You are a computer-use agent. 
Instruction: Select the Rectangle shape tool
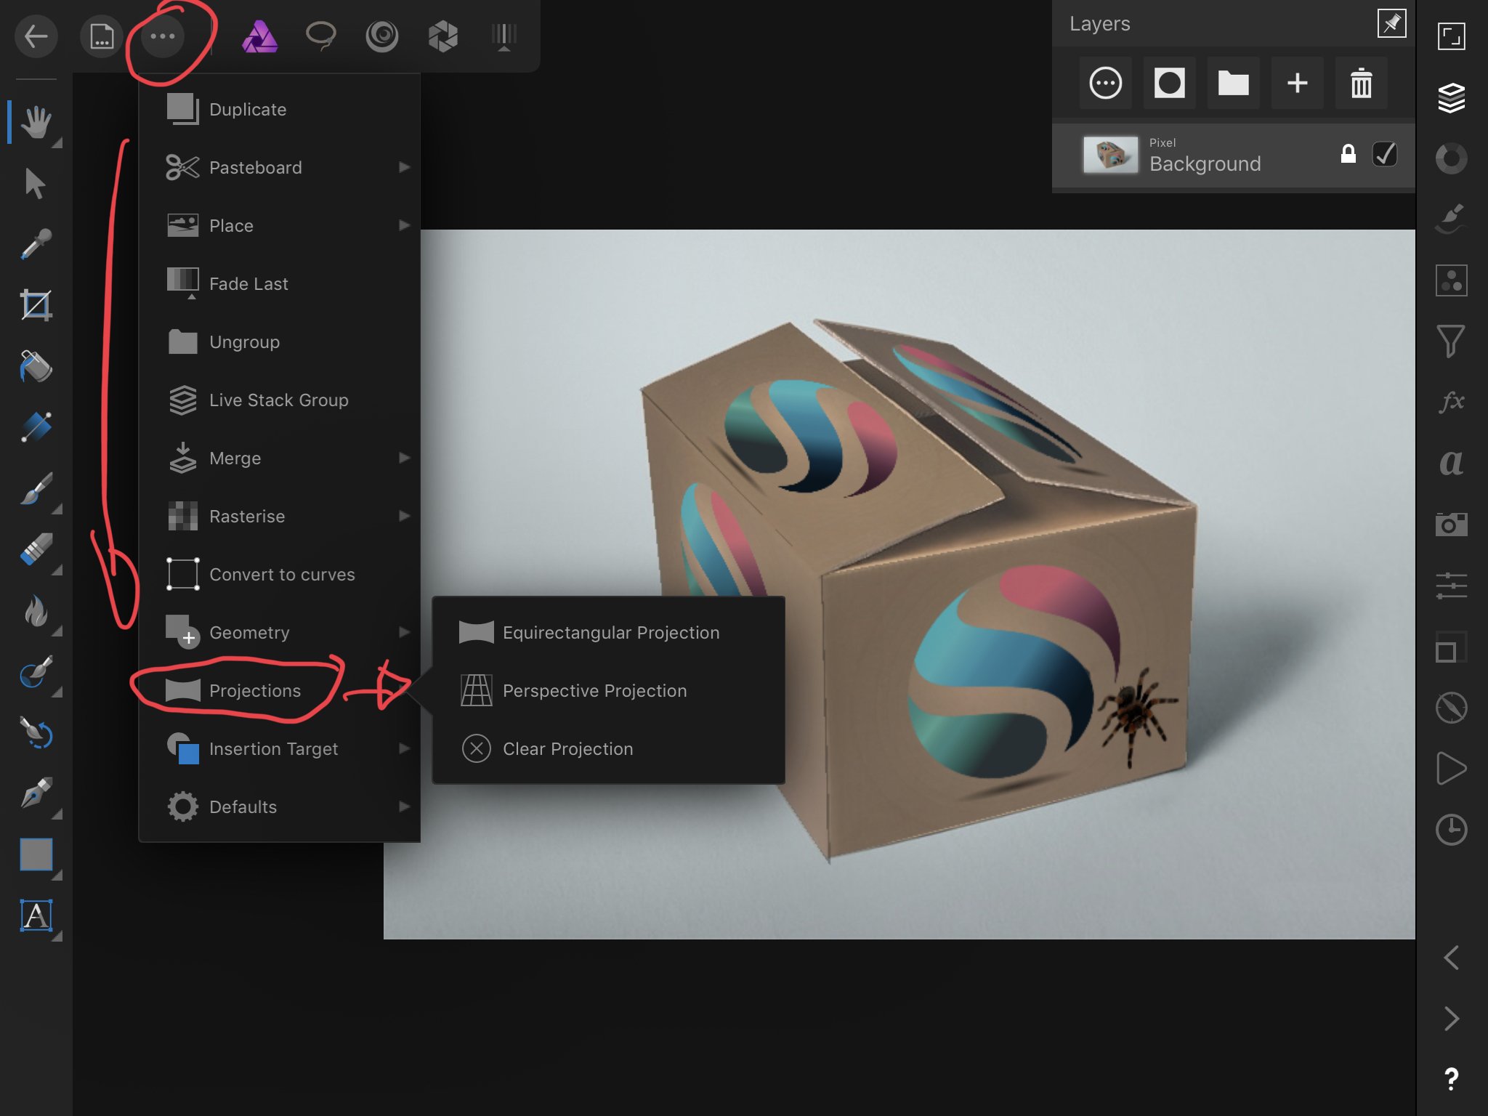[36, 854]
